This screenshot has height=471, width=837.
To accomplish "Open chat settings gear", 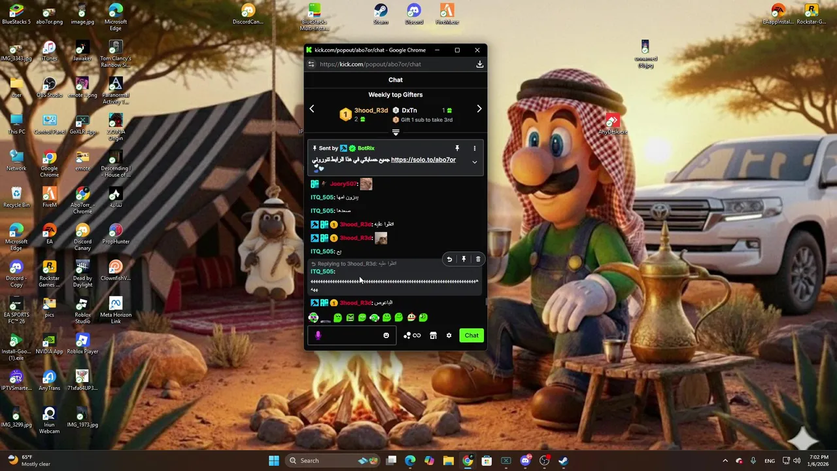I will tap(449, 336).
